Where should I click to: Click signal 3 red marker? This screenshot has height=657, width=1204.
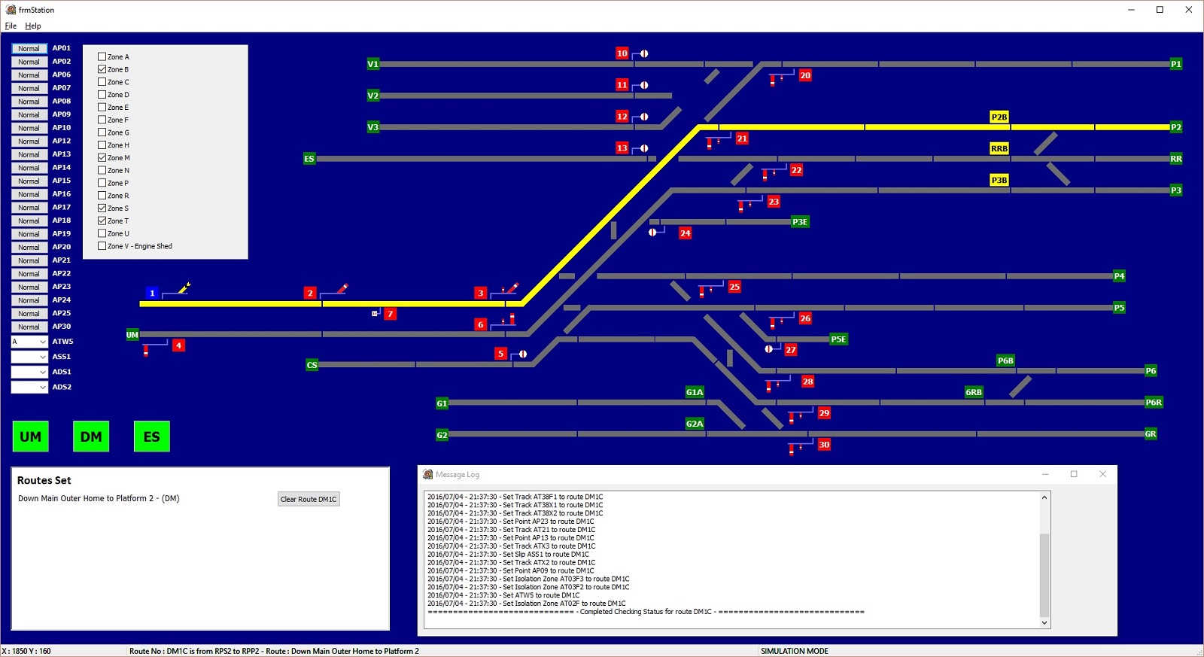[x=480, y=293]
